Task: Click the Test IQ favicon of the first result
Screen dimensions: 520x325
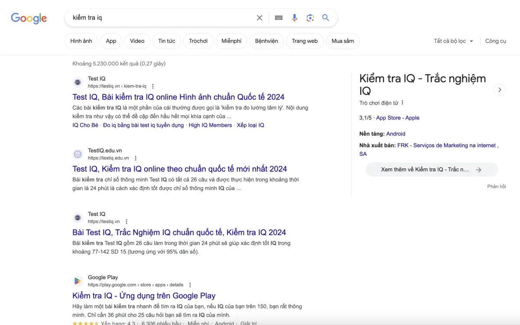Action: [x=78, y=82]
